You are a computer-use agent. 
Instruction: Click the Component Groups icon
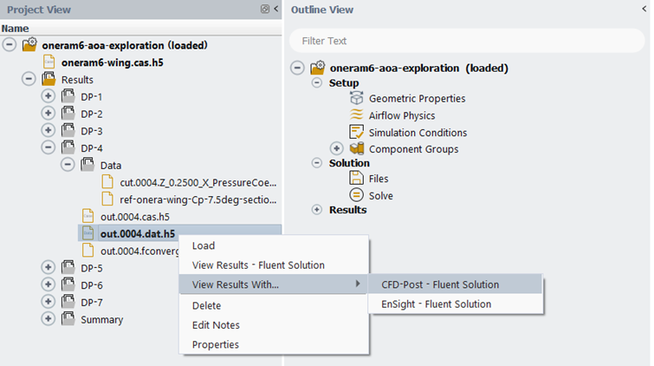(355, 149)
